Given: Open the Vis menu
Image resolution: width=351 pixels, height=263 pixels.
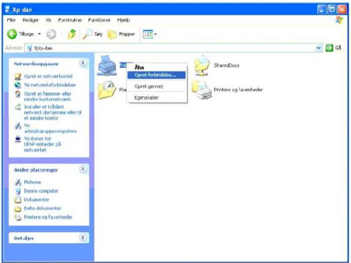Looking at the screenshot, I should click(x=48, y=20).
